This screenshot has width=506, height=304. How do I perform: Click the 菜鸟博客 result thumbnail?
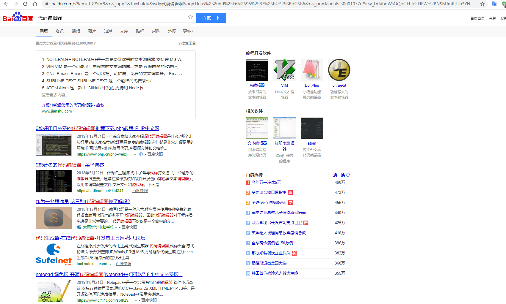pyautogui.click(x=54, y=181)
